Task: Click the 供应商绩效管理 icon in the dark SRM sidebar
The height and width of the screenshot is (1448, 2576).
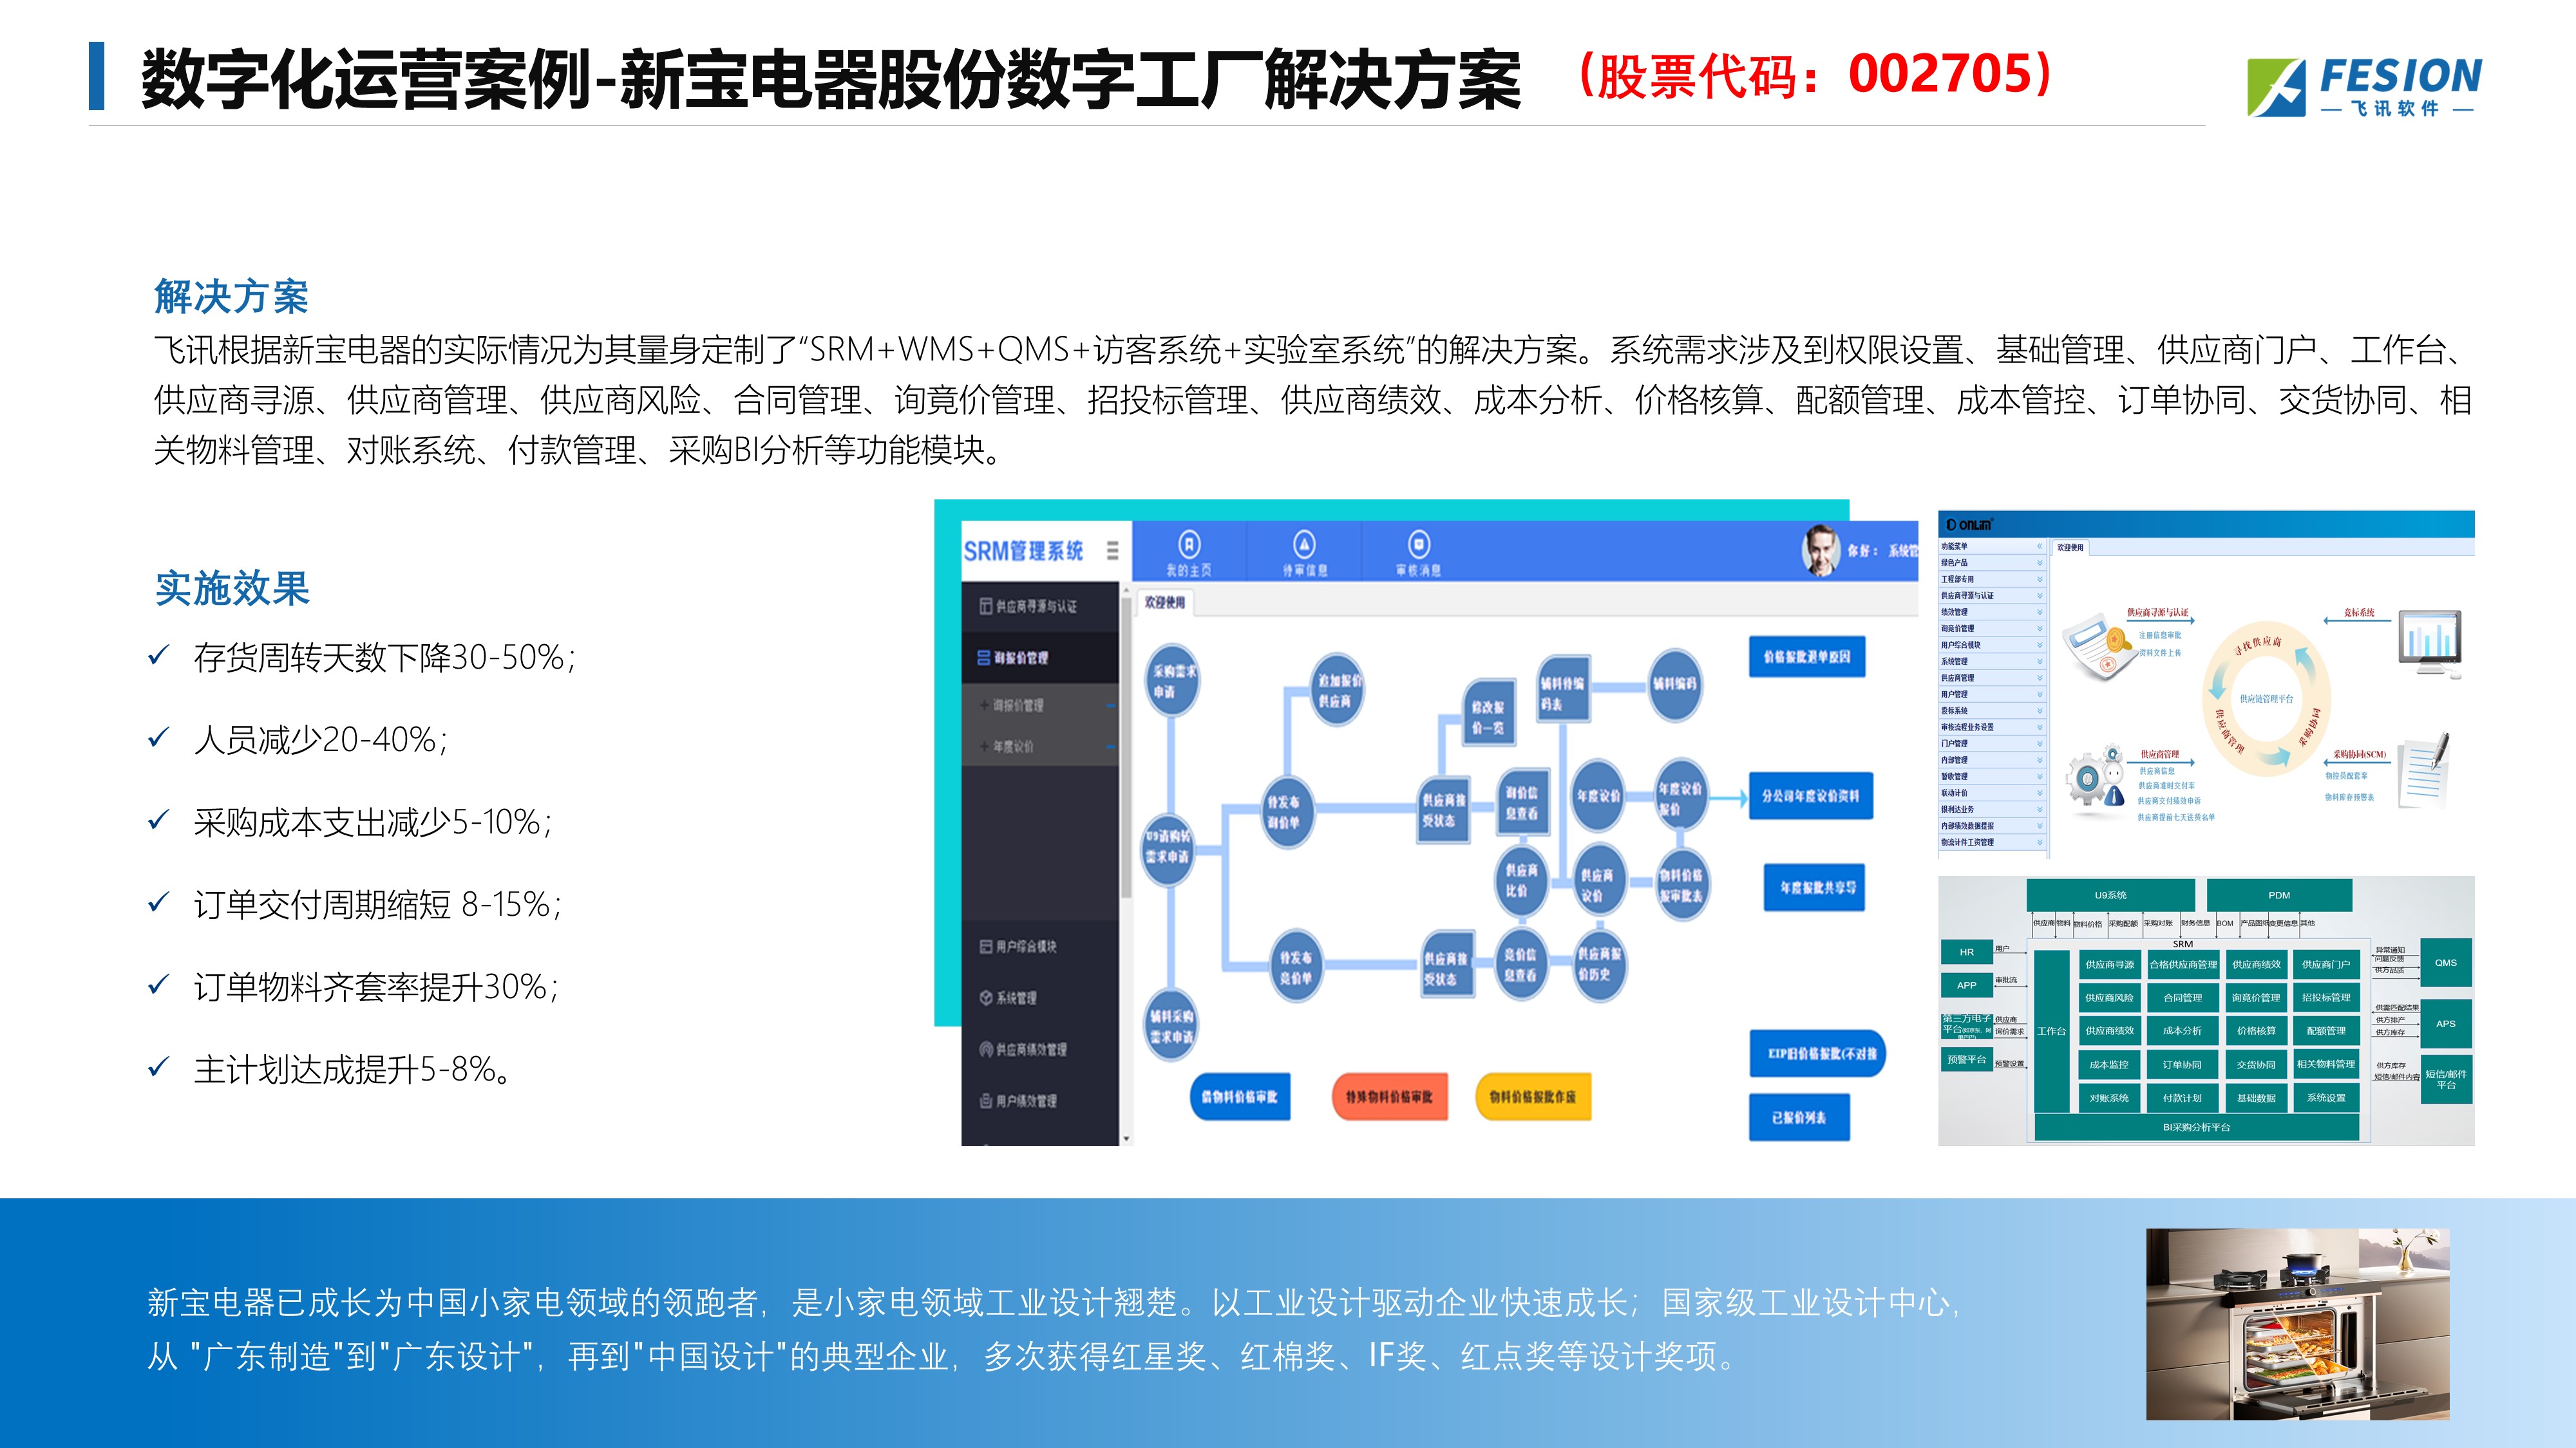Action: (985, 1049)
